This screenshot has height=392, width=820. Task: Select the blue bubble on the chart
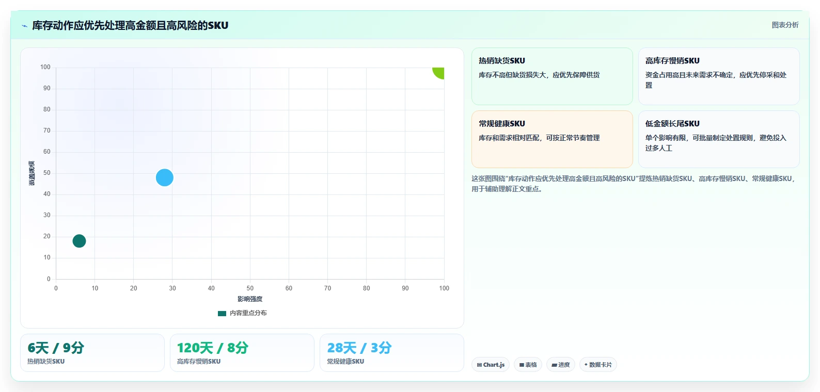click(x=165, y=177)
